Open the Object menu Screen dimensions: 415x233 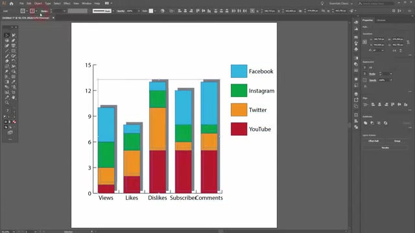(x=38, y=3)
